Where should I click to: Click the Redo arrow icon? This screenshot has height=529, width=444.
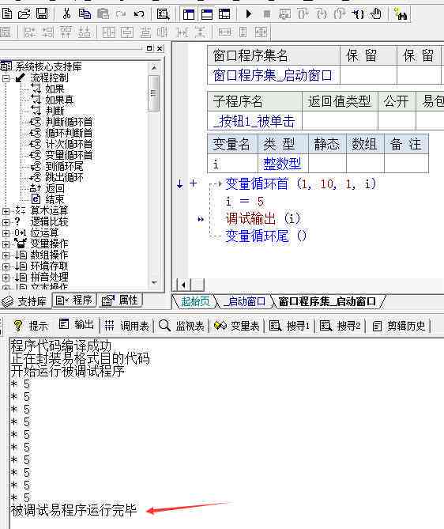point(121,13)
